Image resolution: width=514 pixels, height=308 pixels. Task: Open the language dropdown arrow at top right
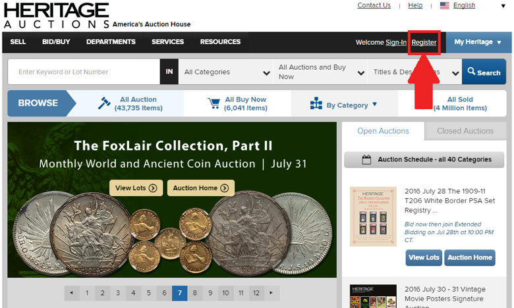(x=503, y=6)
